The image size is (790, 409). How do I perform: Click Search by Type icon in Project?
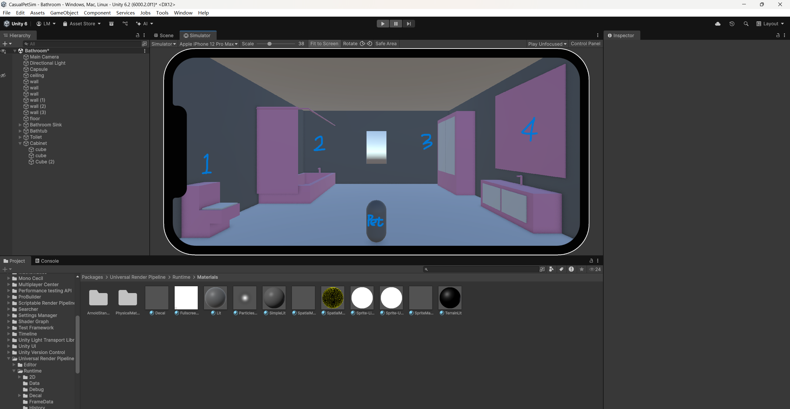(551, 269)
